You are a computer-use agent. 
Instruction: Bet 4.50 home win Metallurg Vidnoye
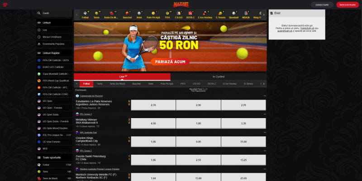[x=153, y=124]
